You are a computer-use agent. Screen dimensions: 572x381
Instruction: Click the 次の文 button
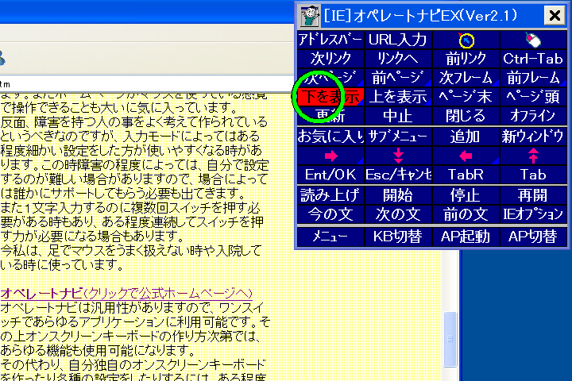click(398, 214)
